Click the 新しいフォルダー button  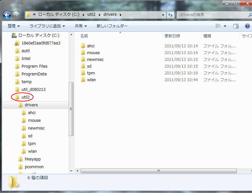[112, 26]
